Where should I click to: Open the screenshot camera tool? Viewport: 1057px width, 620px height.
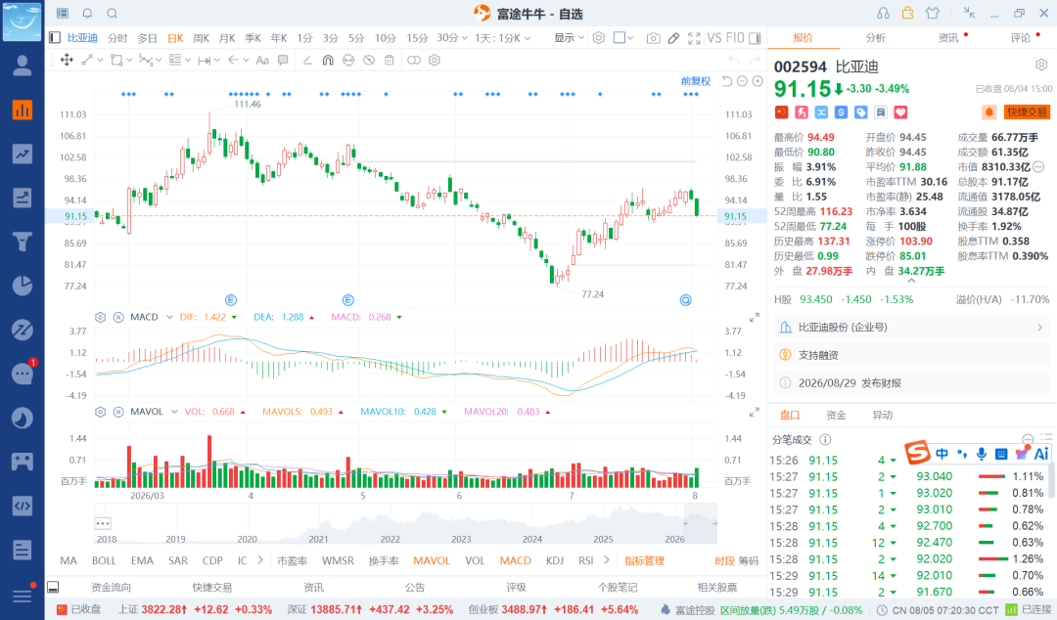click(x=653, y=38)
